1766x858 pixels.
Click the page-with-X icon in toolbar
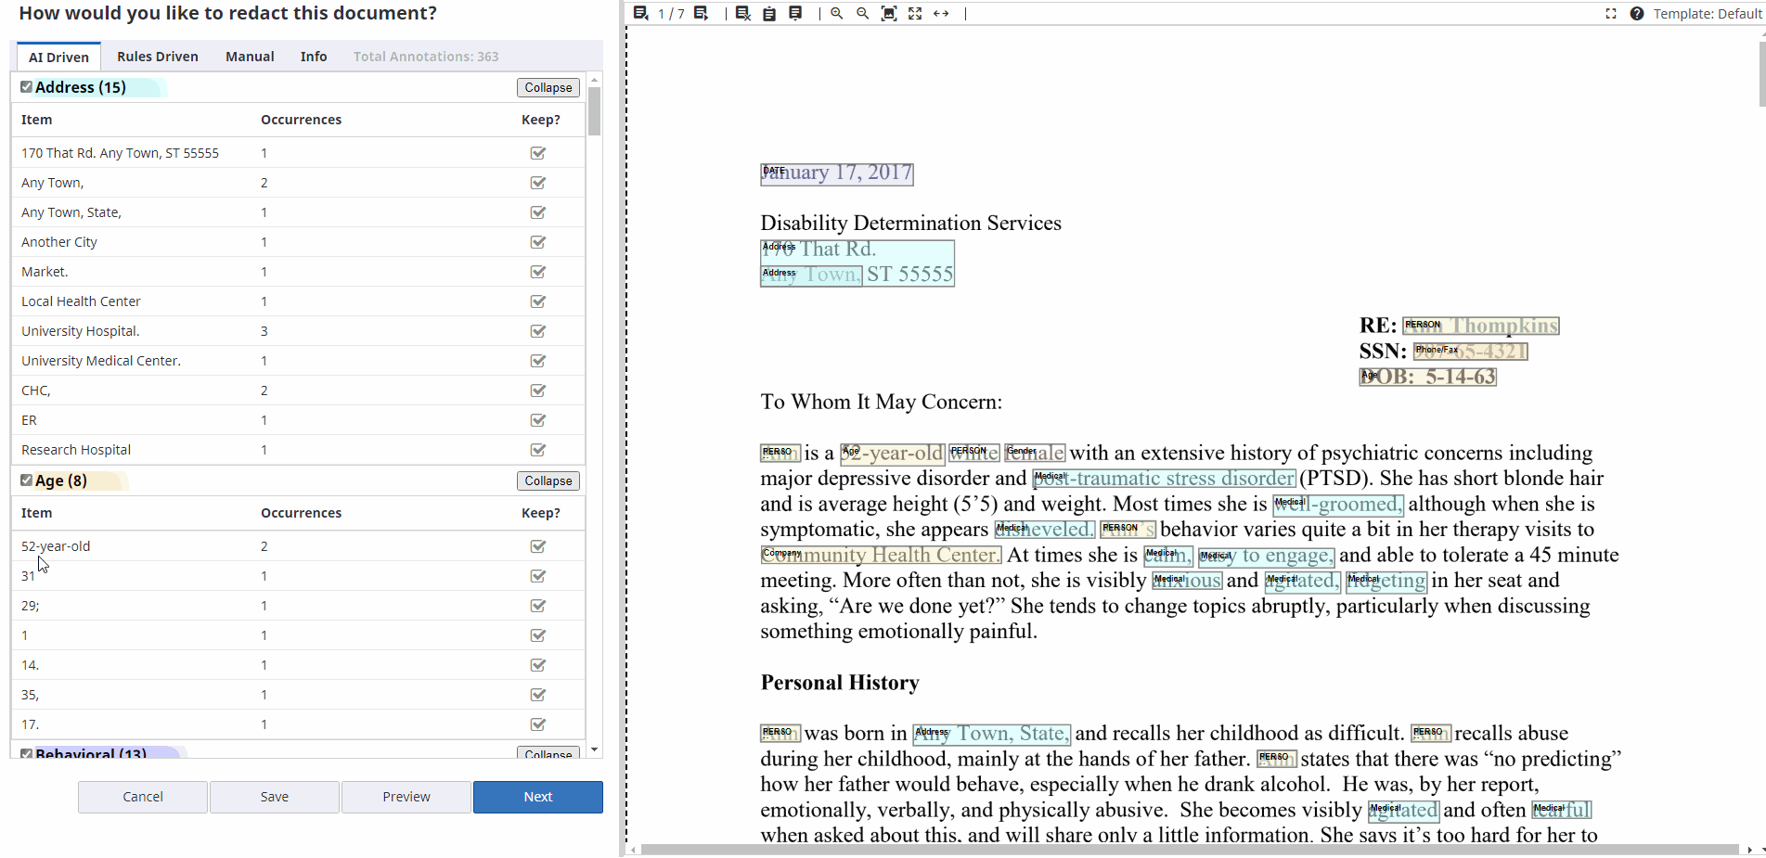pos(742,13)
